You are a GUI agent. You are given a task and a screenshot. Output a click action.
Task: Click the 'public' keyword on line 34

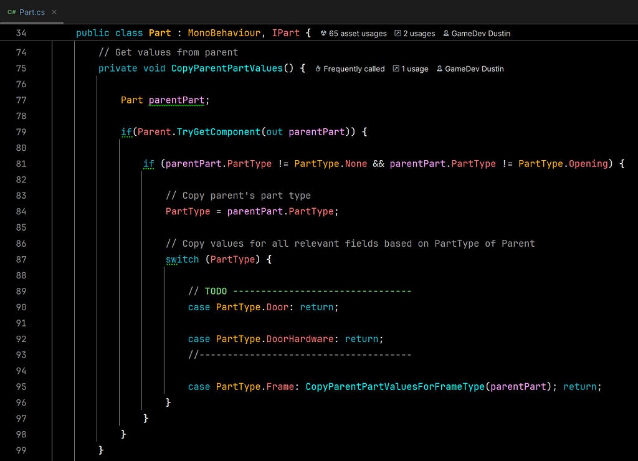click(x=92, y=33)
